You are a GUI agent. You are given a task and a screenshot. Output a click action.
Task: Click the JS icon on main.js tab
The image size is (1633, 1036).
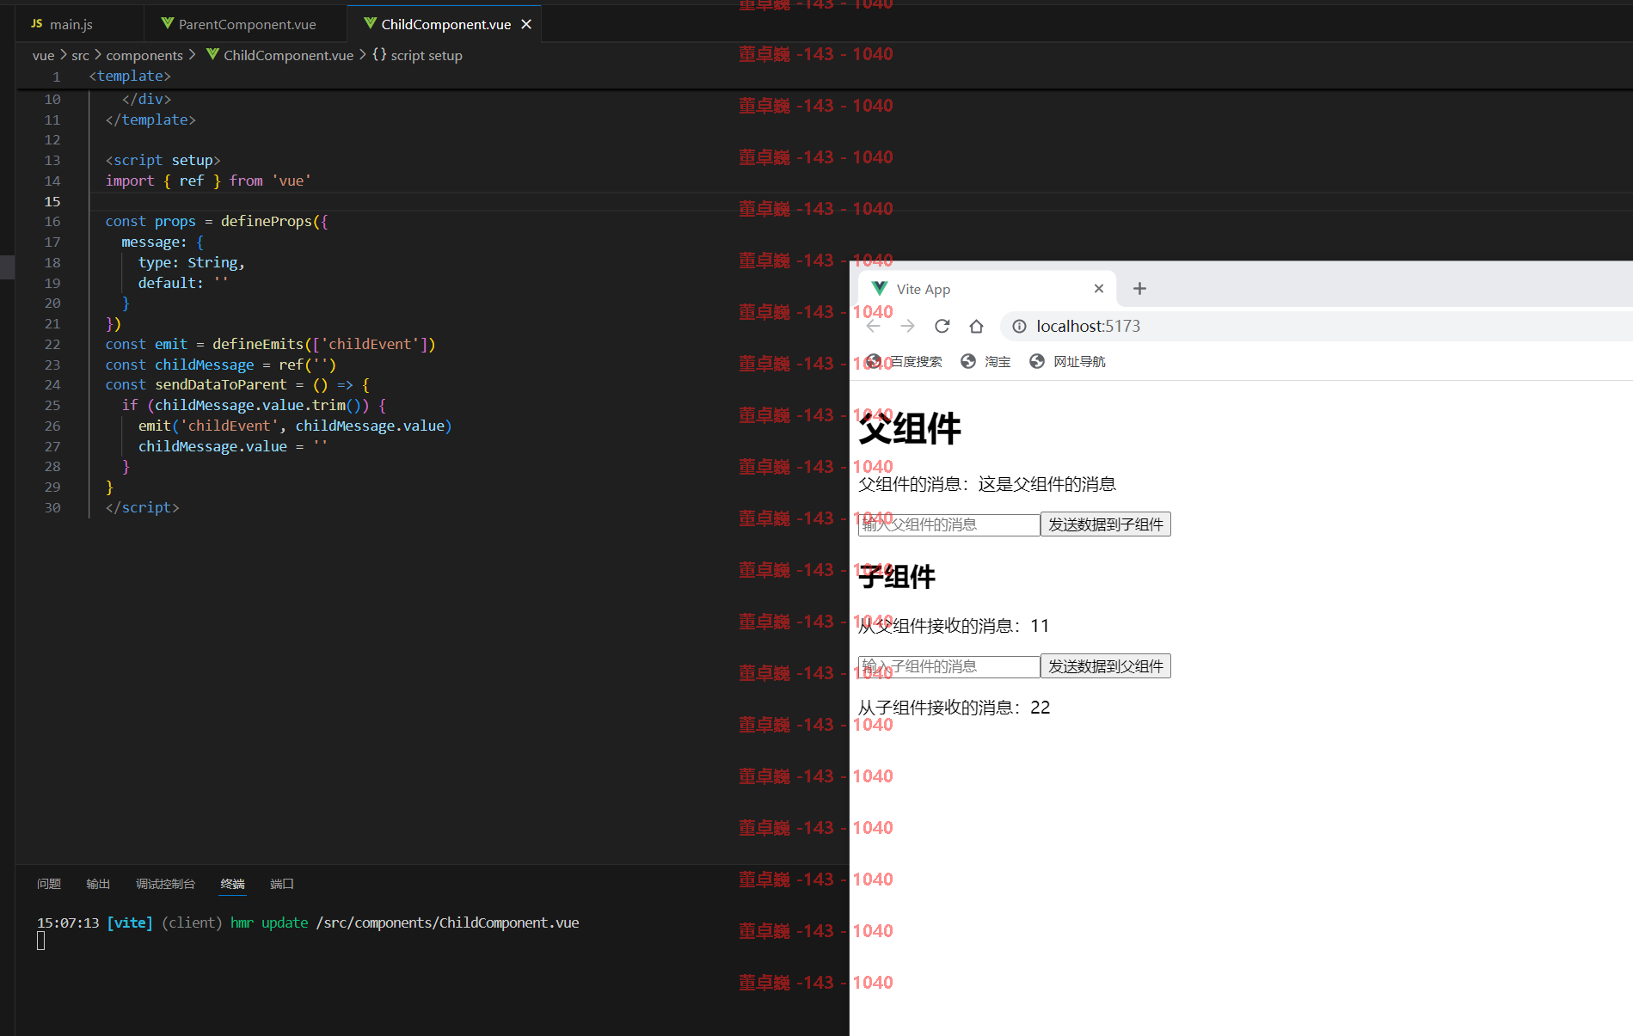point(37,24)
